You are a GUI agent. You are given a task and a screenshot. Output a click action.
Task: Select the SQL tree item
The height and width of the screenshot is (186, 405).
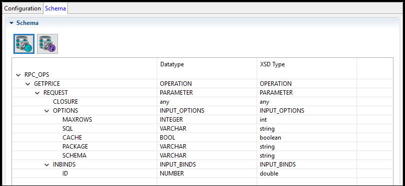click(x=68, y=129)
